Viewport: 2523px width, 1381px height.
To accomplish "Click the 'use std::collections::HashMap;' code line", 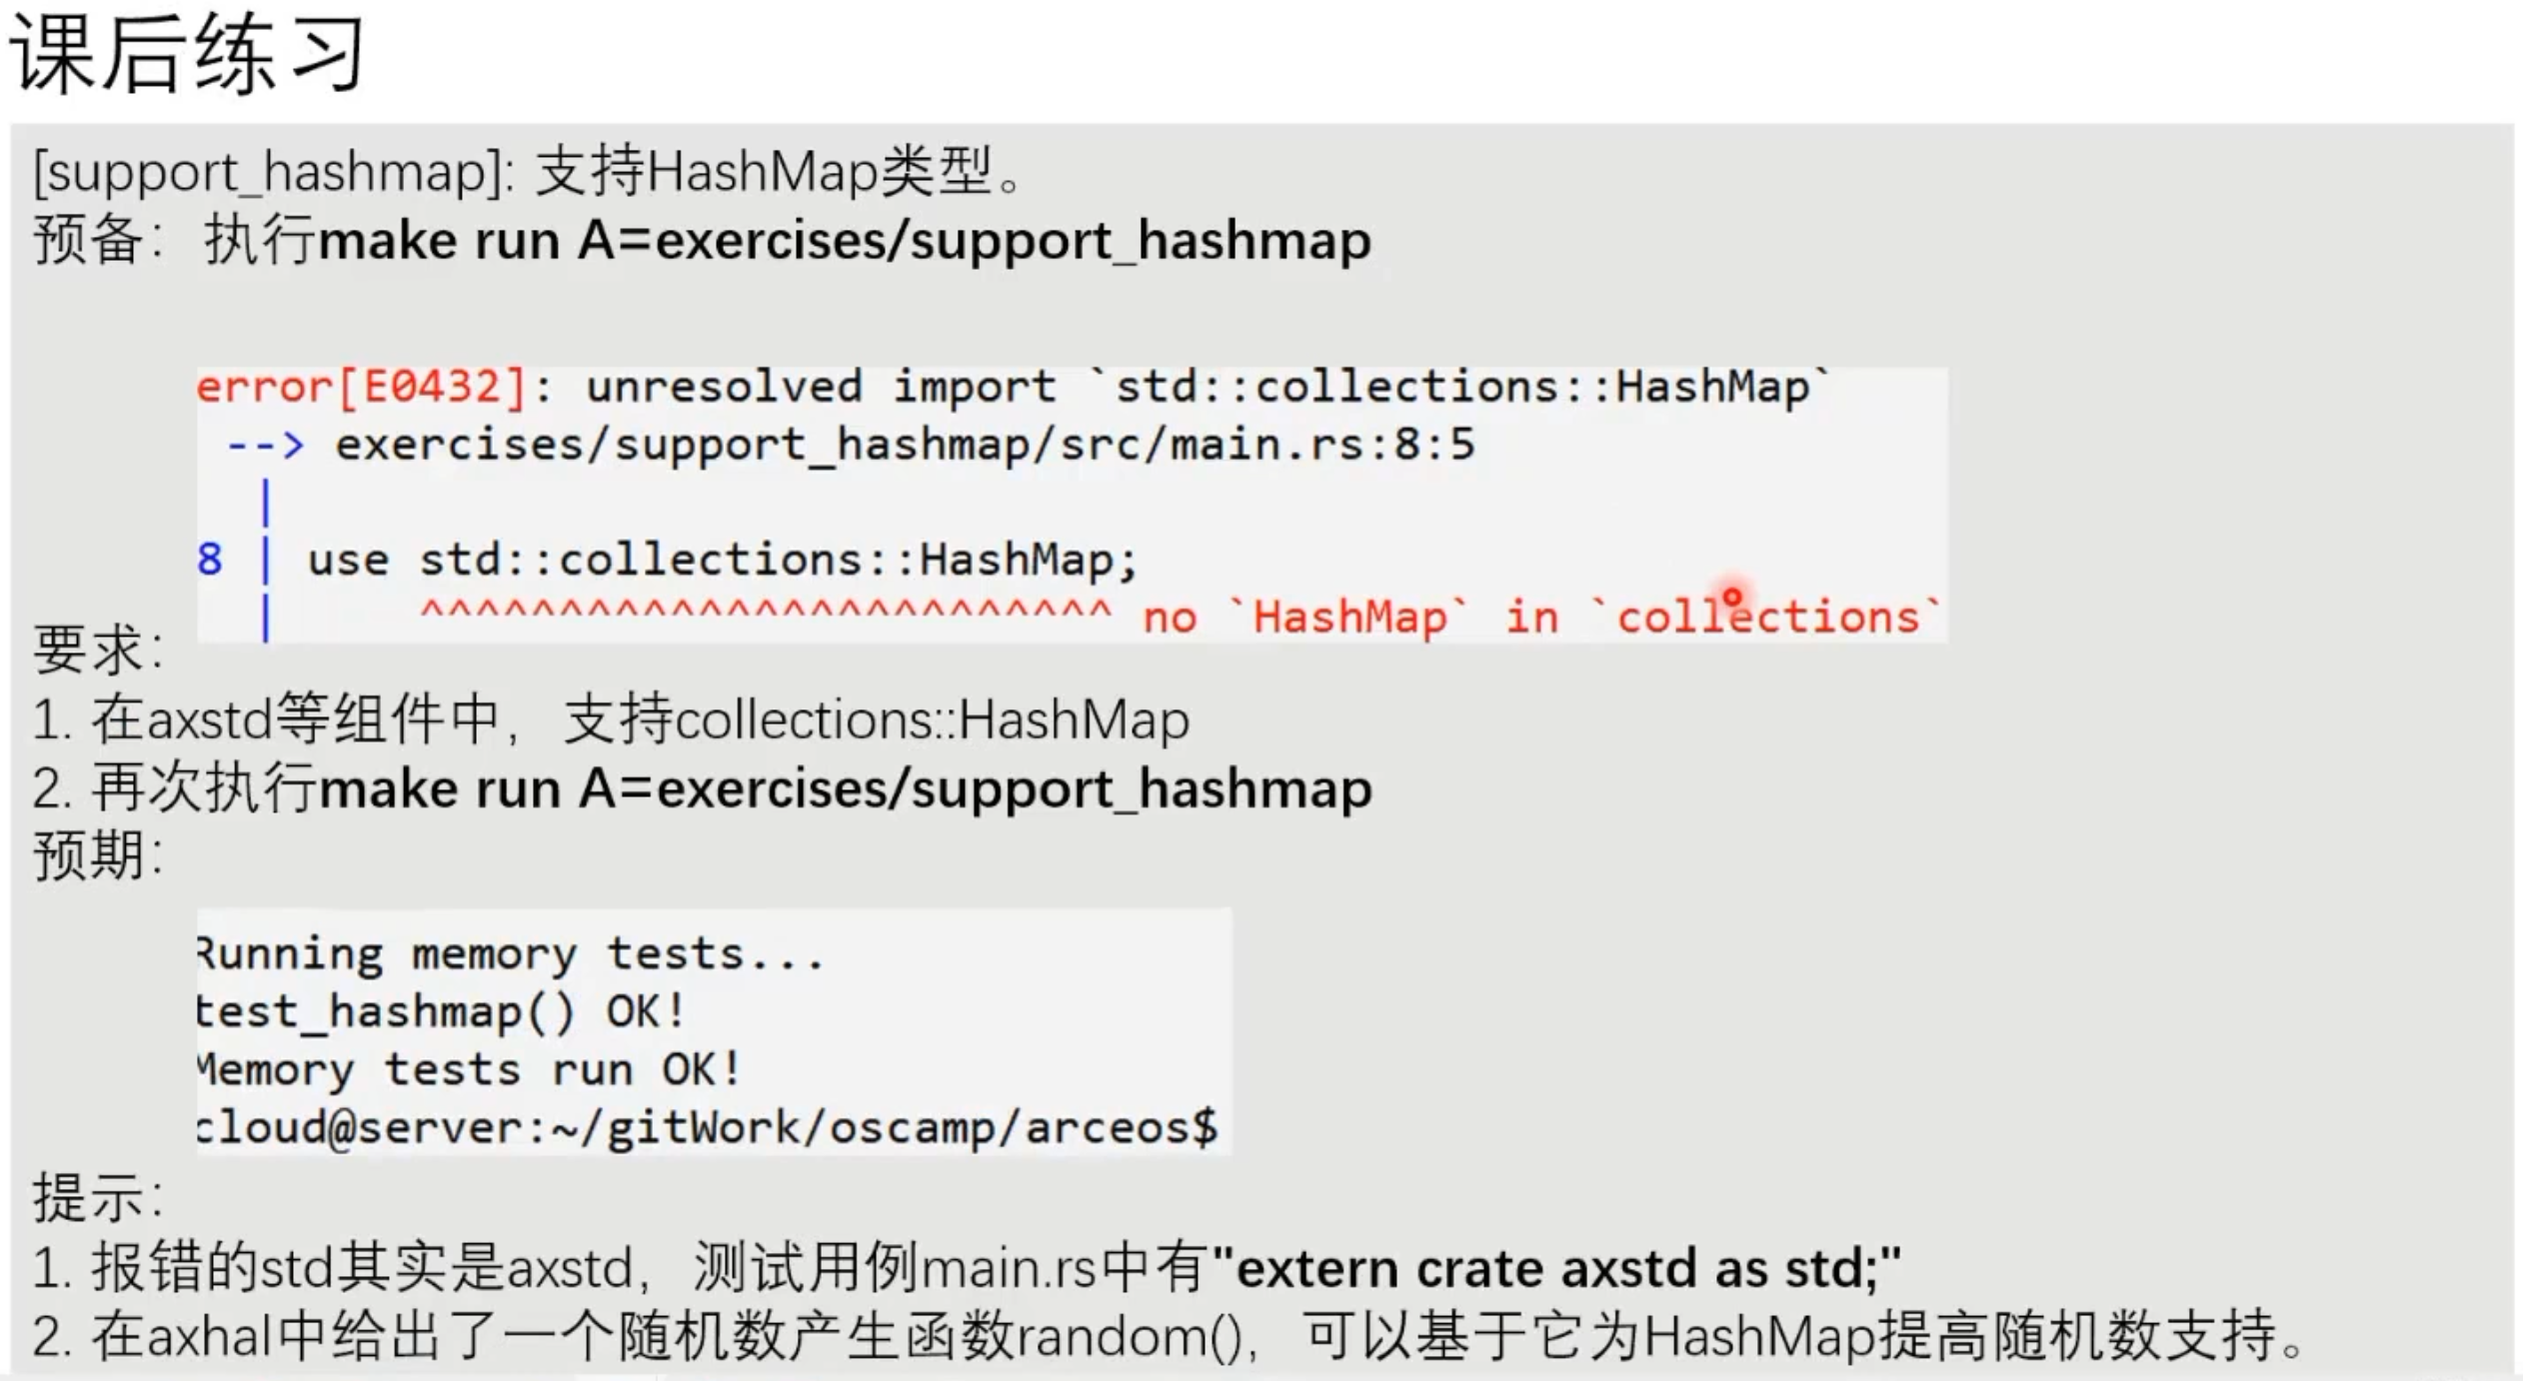I will point(722,560).
